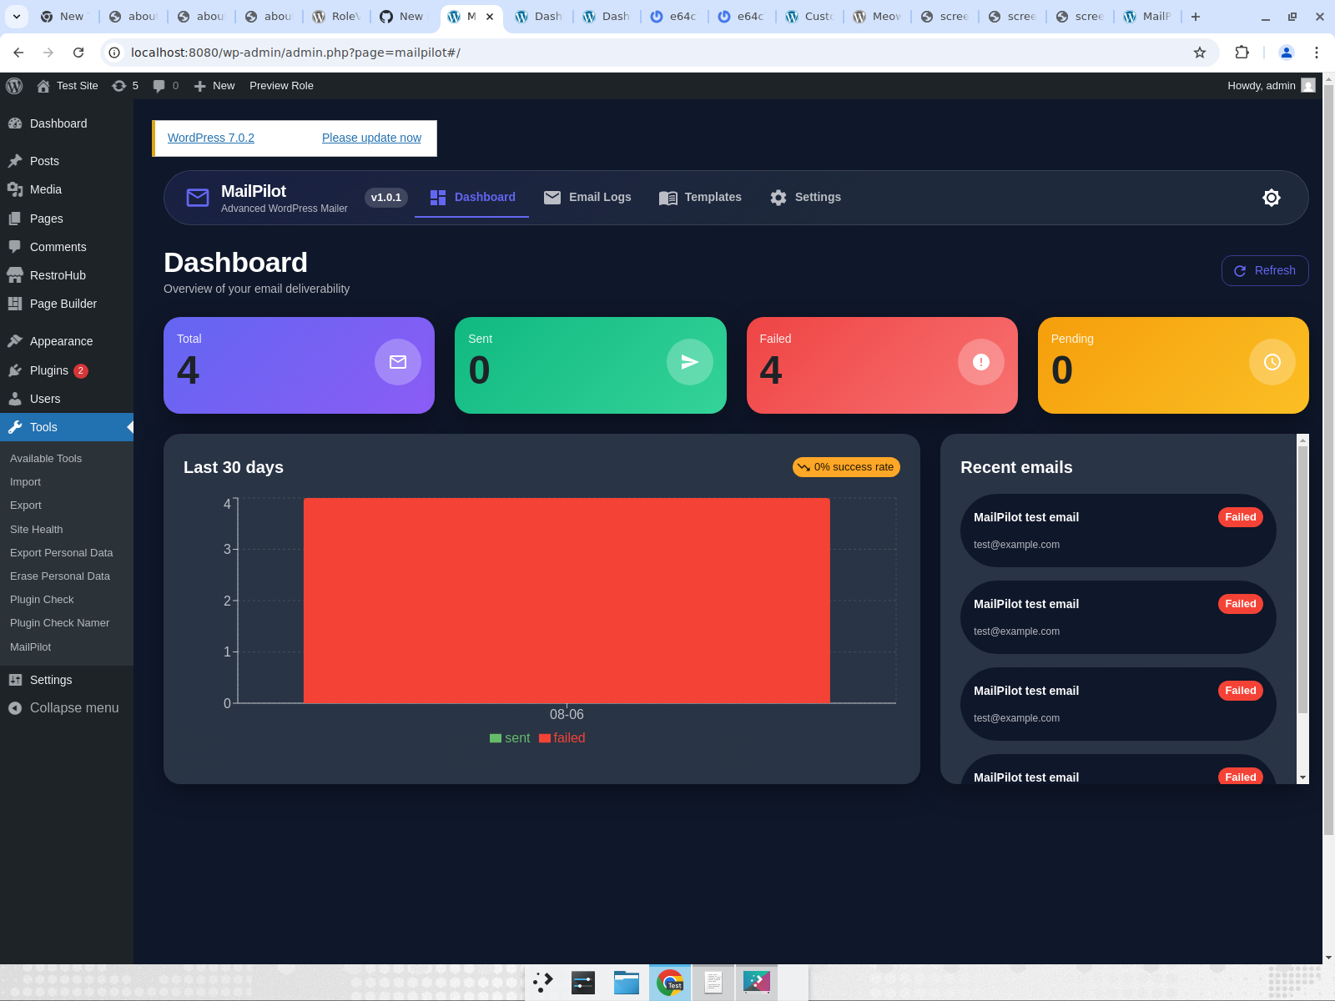Image resolution: width=1335 pixels, height=1001 pixels.
Task: Switch to the Meow browser tab
Action: click(878, 17)
